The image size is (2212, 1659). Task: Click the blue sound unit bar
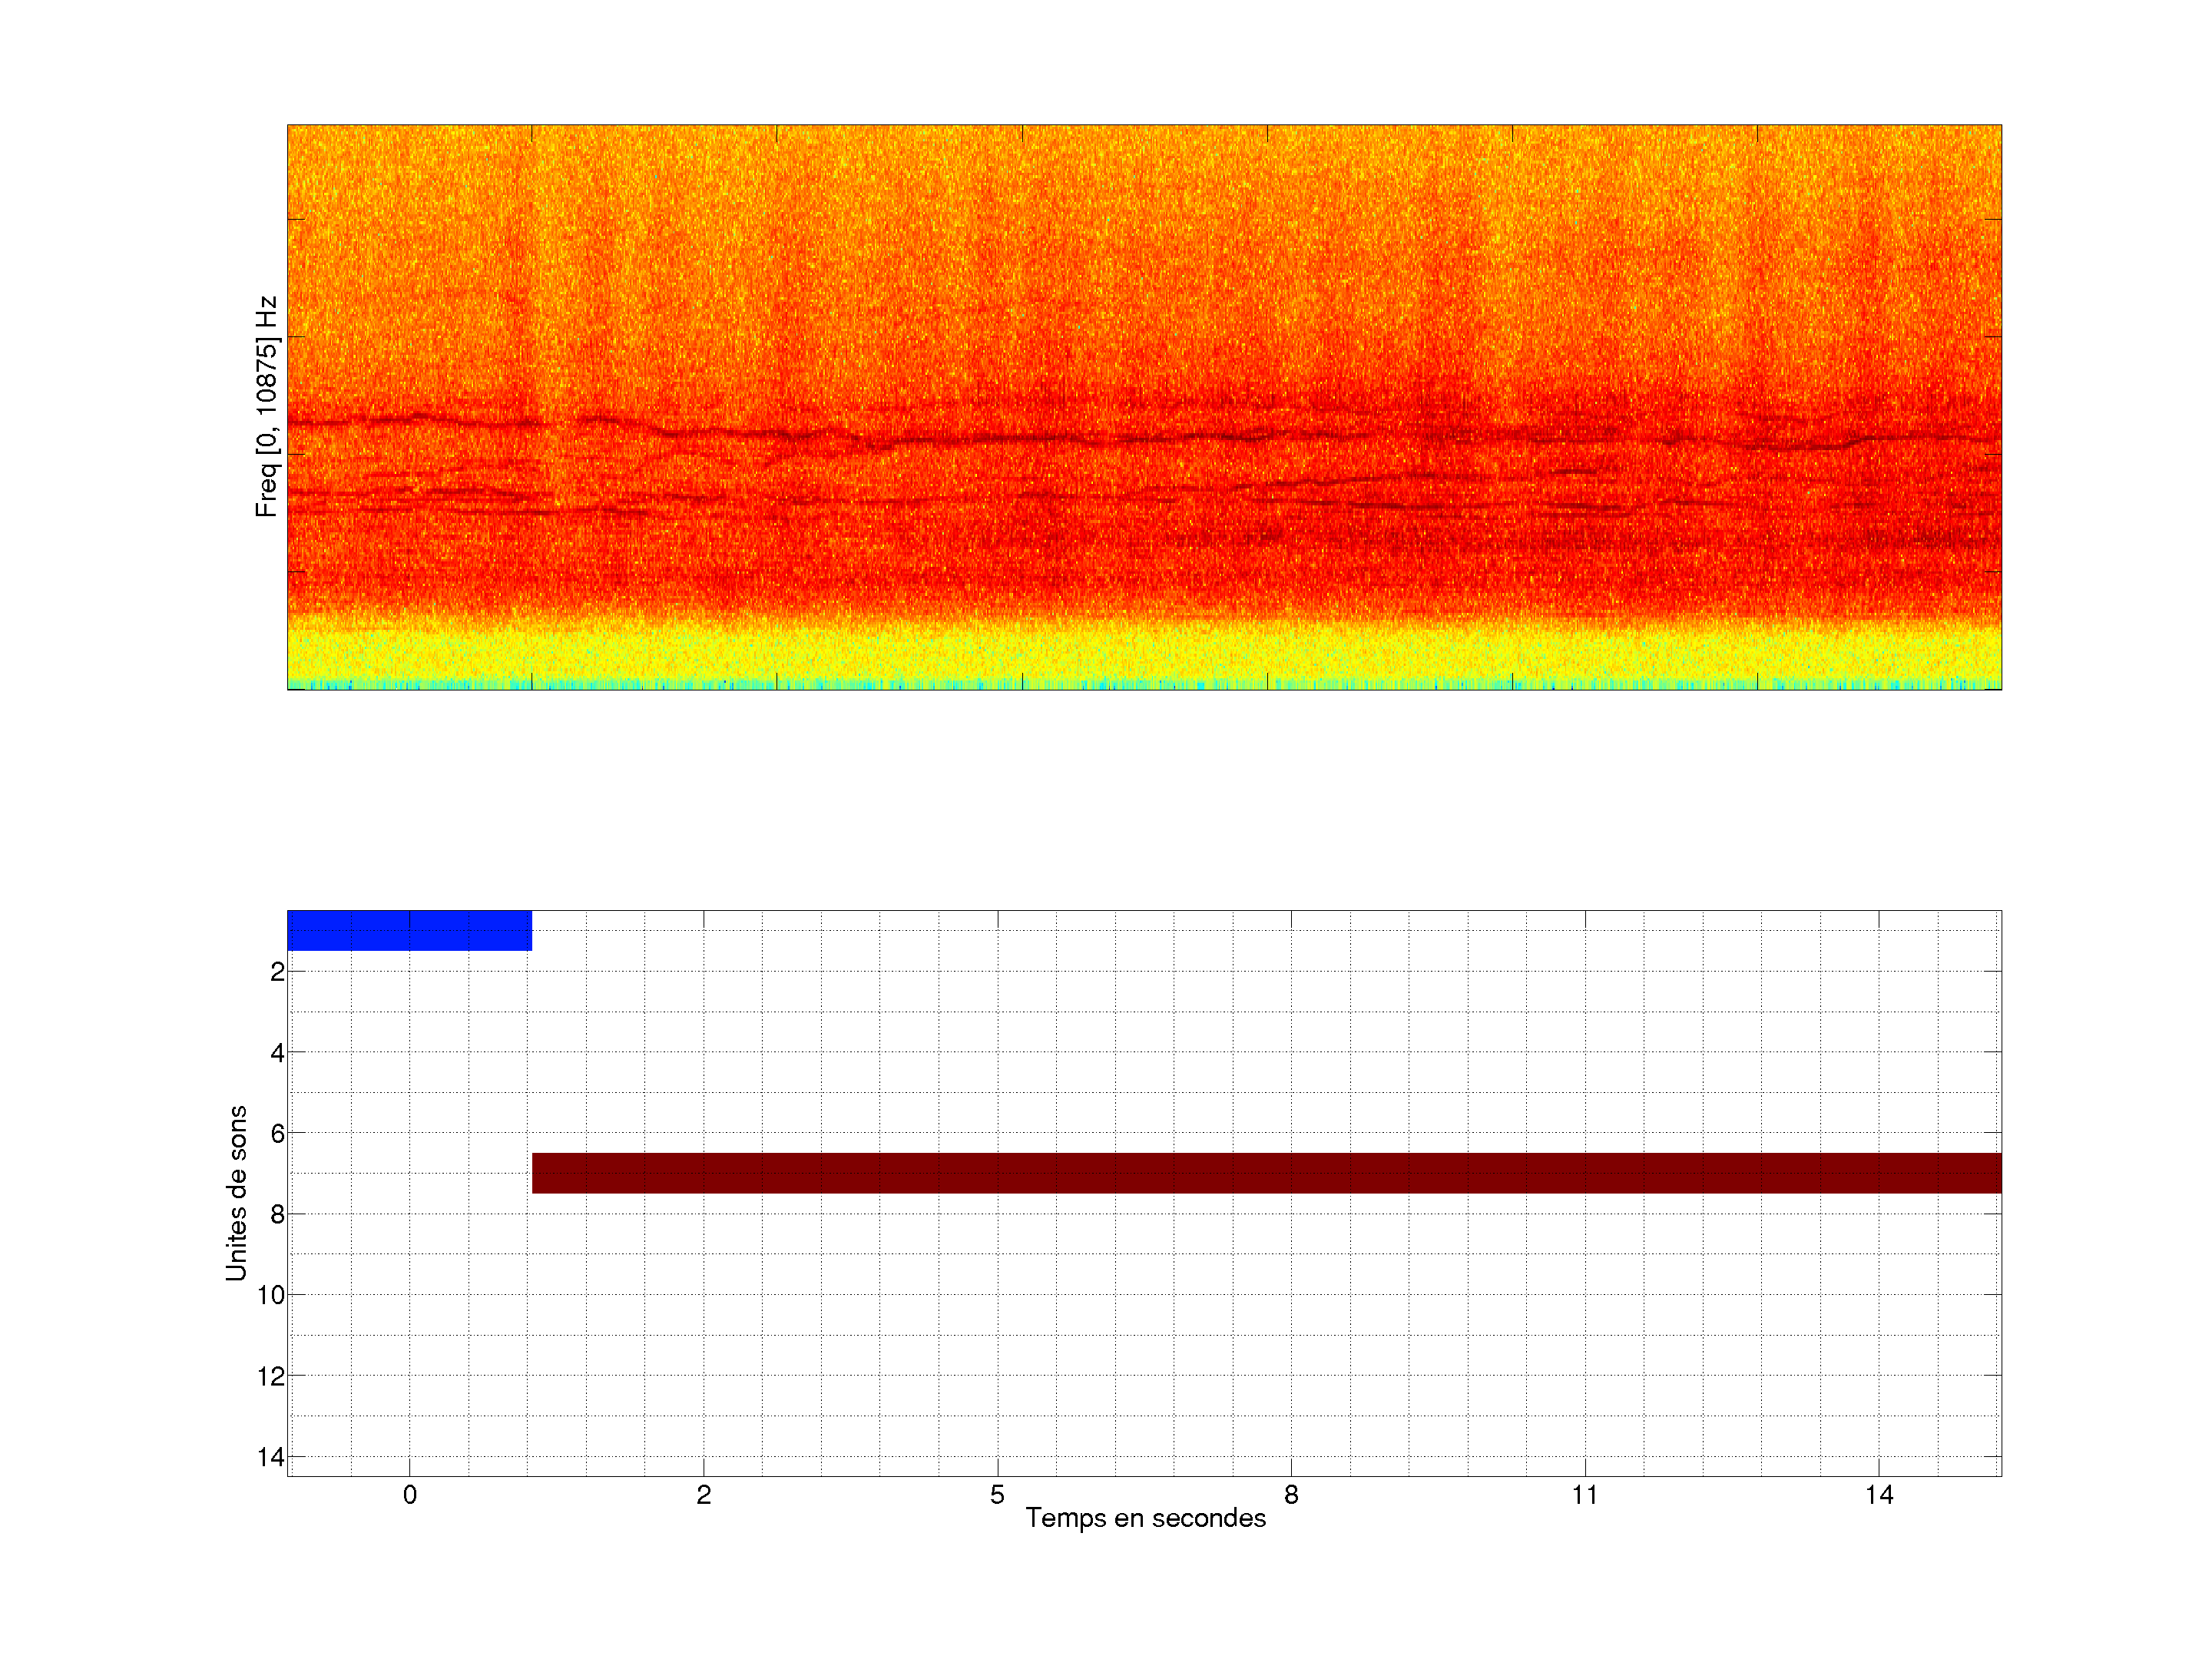coord(409,930)
